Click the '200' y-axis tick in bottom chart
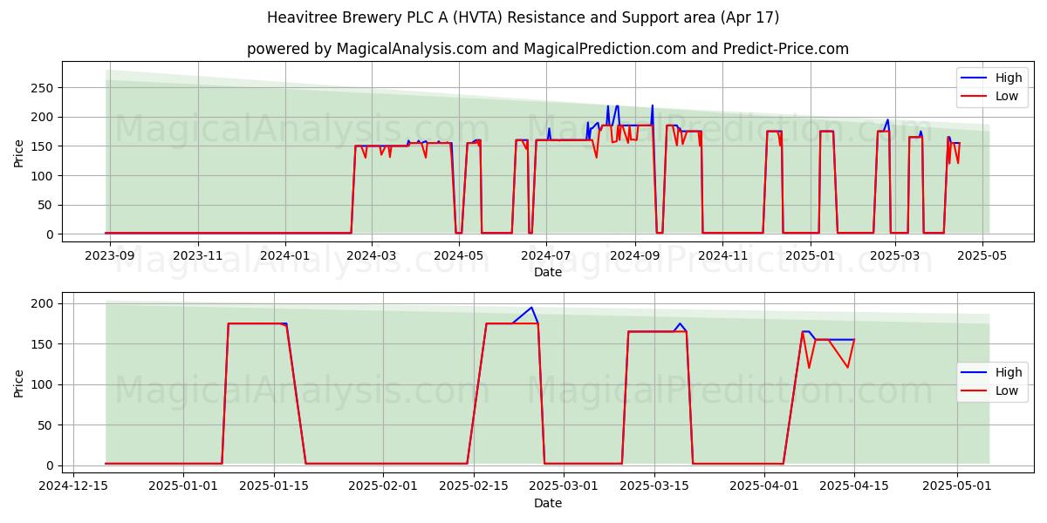The image size is (1047, 523). [x=44, y=303]
